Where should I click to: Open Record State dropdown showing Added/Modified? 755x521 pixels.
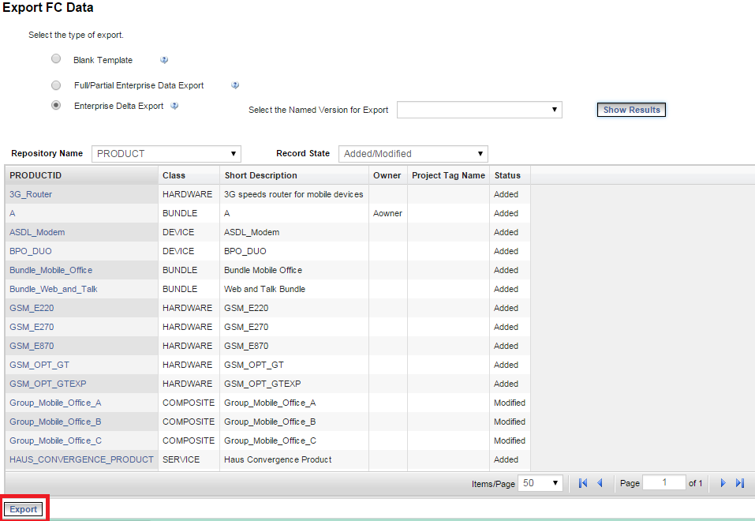tap(413, 154)
